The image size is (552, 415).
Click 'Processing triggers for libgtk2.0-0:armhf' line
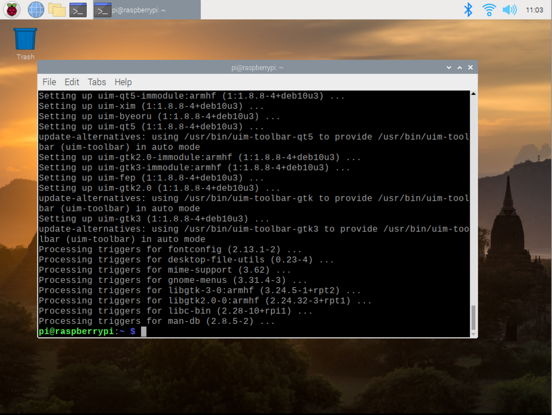pos(205,300)
